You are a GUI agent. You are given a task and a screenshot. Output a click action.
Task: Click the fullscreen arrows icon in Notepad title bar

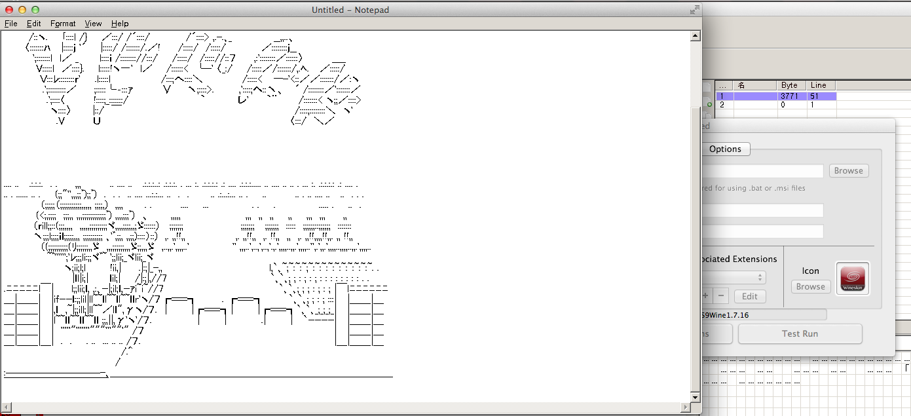tap(694, 10)
